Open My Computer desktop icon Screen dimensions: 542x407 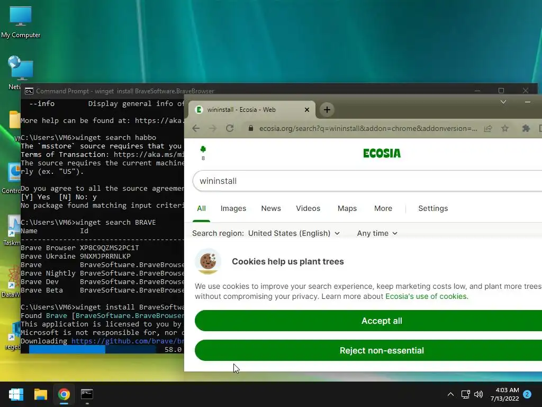click(x=21, y=21)
